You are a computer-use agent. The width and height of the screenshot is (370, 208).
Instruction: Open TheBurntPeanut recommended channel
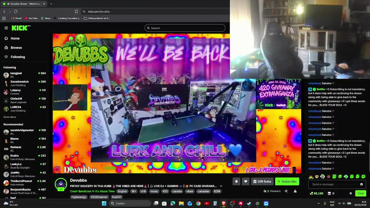25,183
